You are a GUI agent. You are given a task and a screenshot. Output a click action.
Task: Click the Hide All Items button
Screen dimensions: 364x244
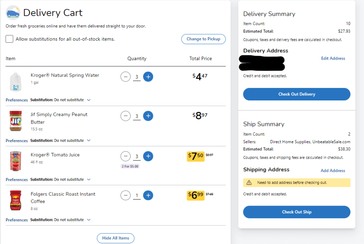tap(115, 238)
